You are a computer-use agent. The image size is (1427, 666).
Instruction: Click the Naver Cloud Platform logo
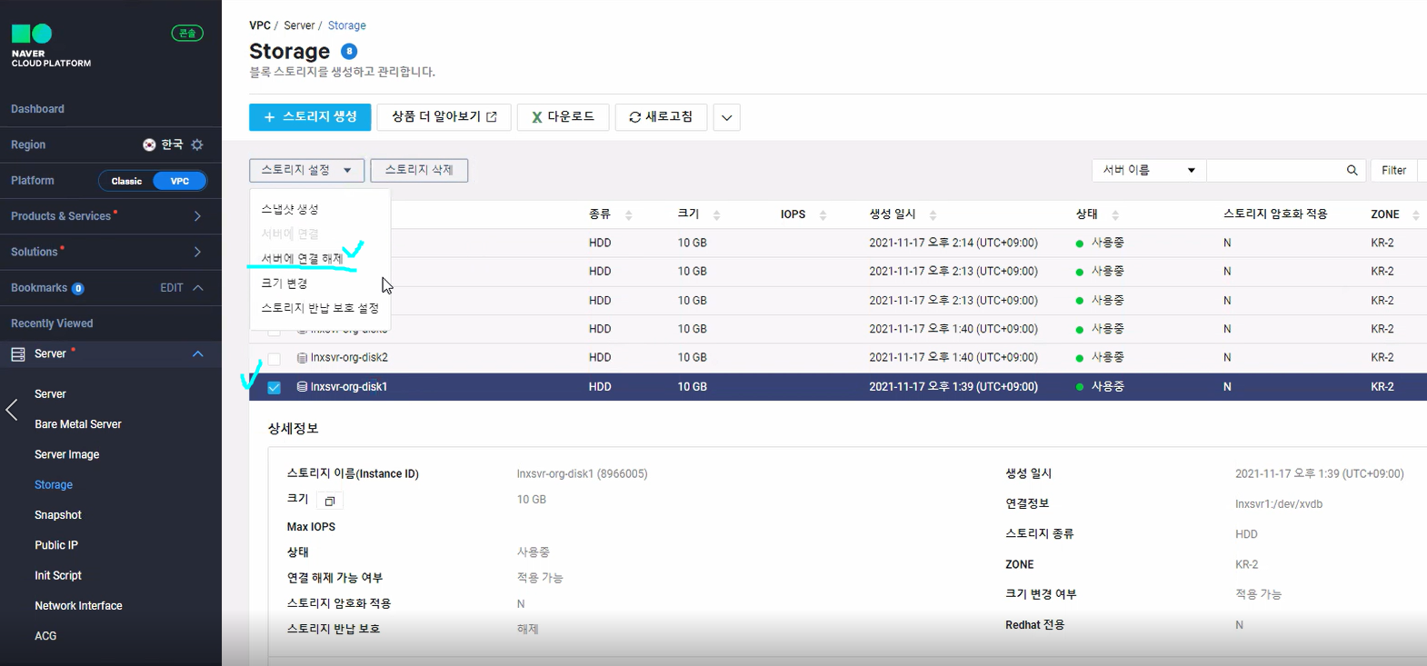click(50, 45)
